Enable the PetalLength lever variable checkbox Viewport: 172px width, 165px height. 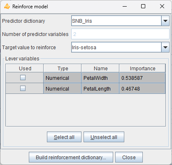click(x=23, y=88)
